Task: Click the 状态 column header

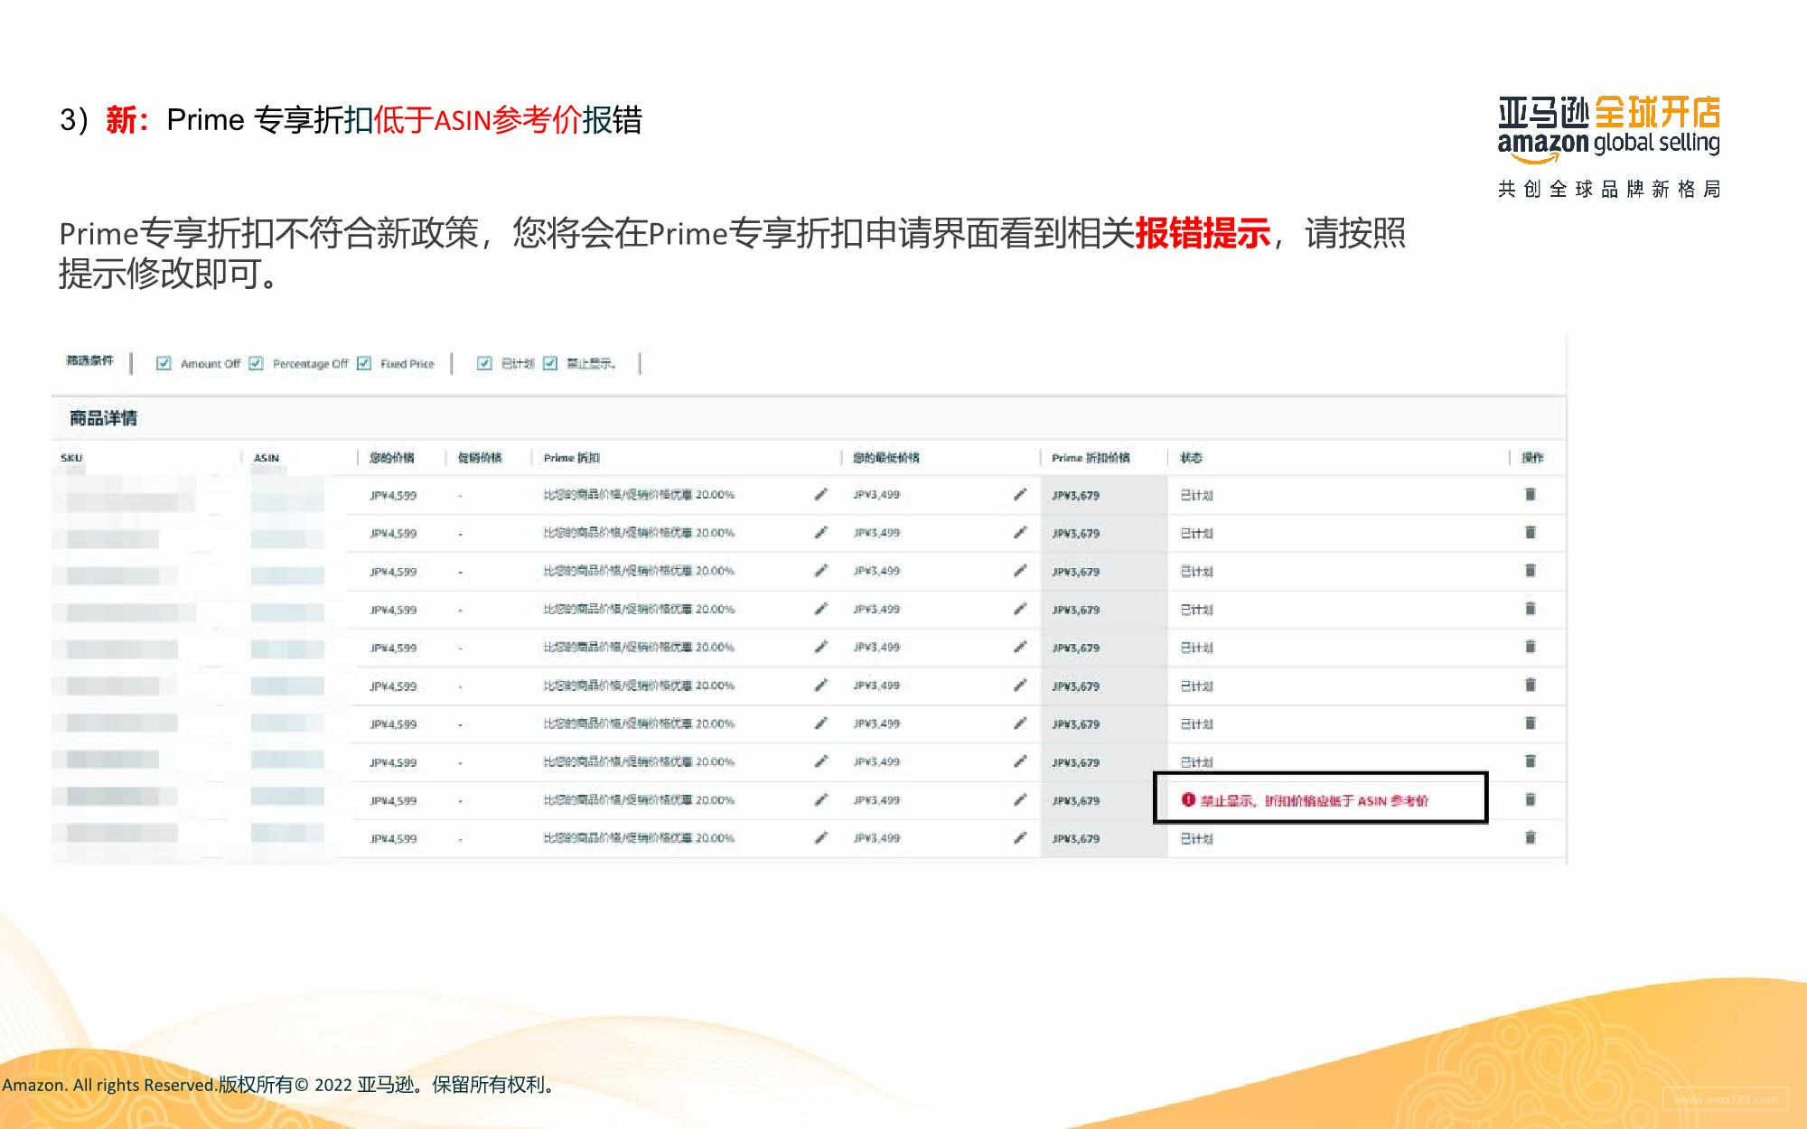Action: (1191, 458)
